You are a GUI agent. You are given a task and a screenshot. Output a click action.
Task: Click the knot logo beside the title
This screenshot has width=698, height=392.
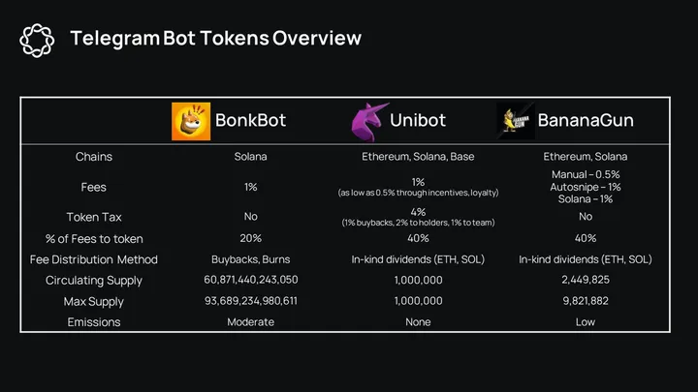tap(38, 40)
